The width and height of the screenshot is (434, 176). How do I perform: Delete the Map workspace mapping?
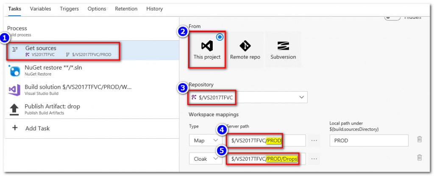pyautogui.click(x=420, y=140)
